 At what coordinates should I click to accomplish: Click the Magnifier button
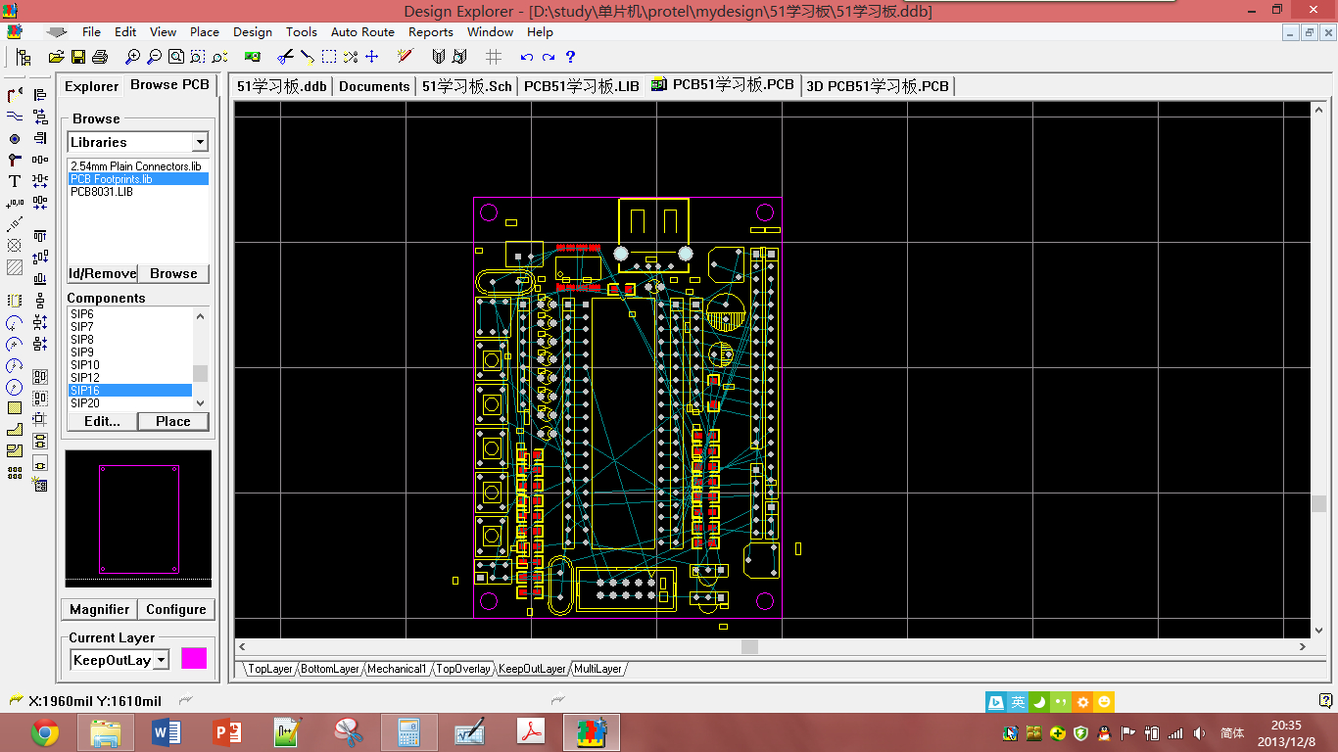[x=100, y=609]
